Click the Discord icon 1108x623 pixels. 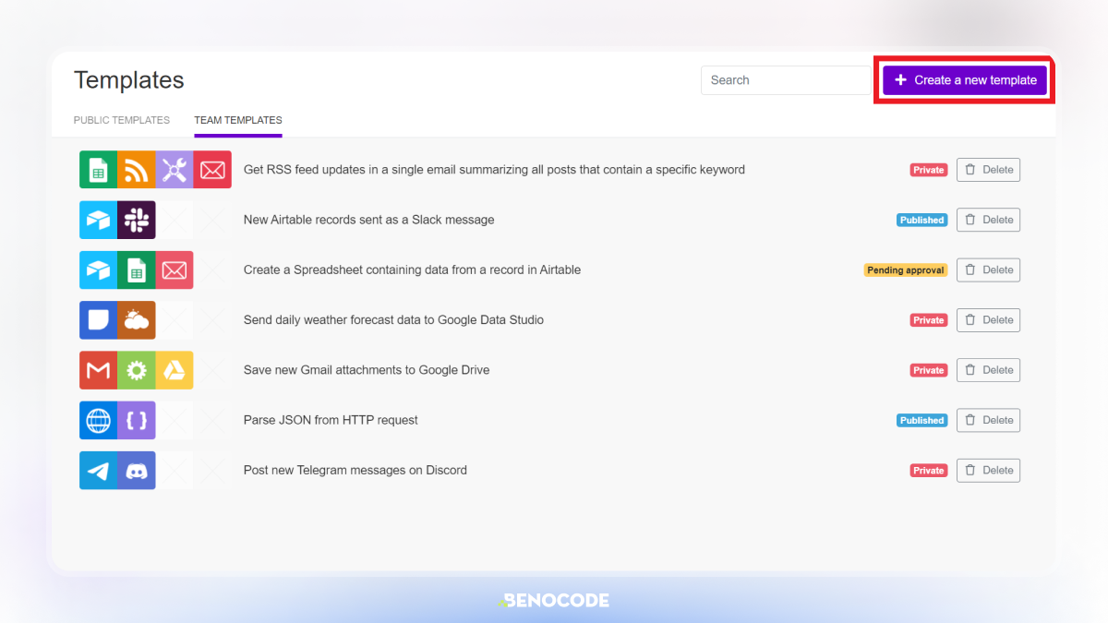coord(137,470)
